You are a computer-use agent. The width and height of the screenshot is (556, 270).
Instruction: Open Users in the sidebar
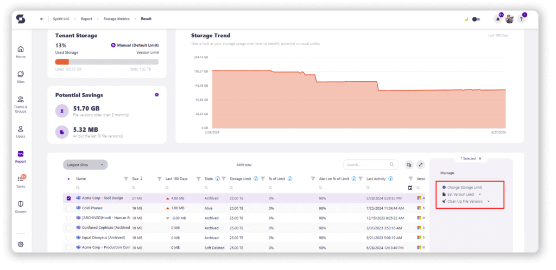tap(21, 132)
